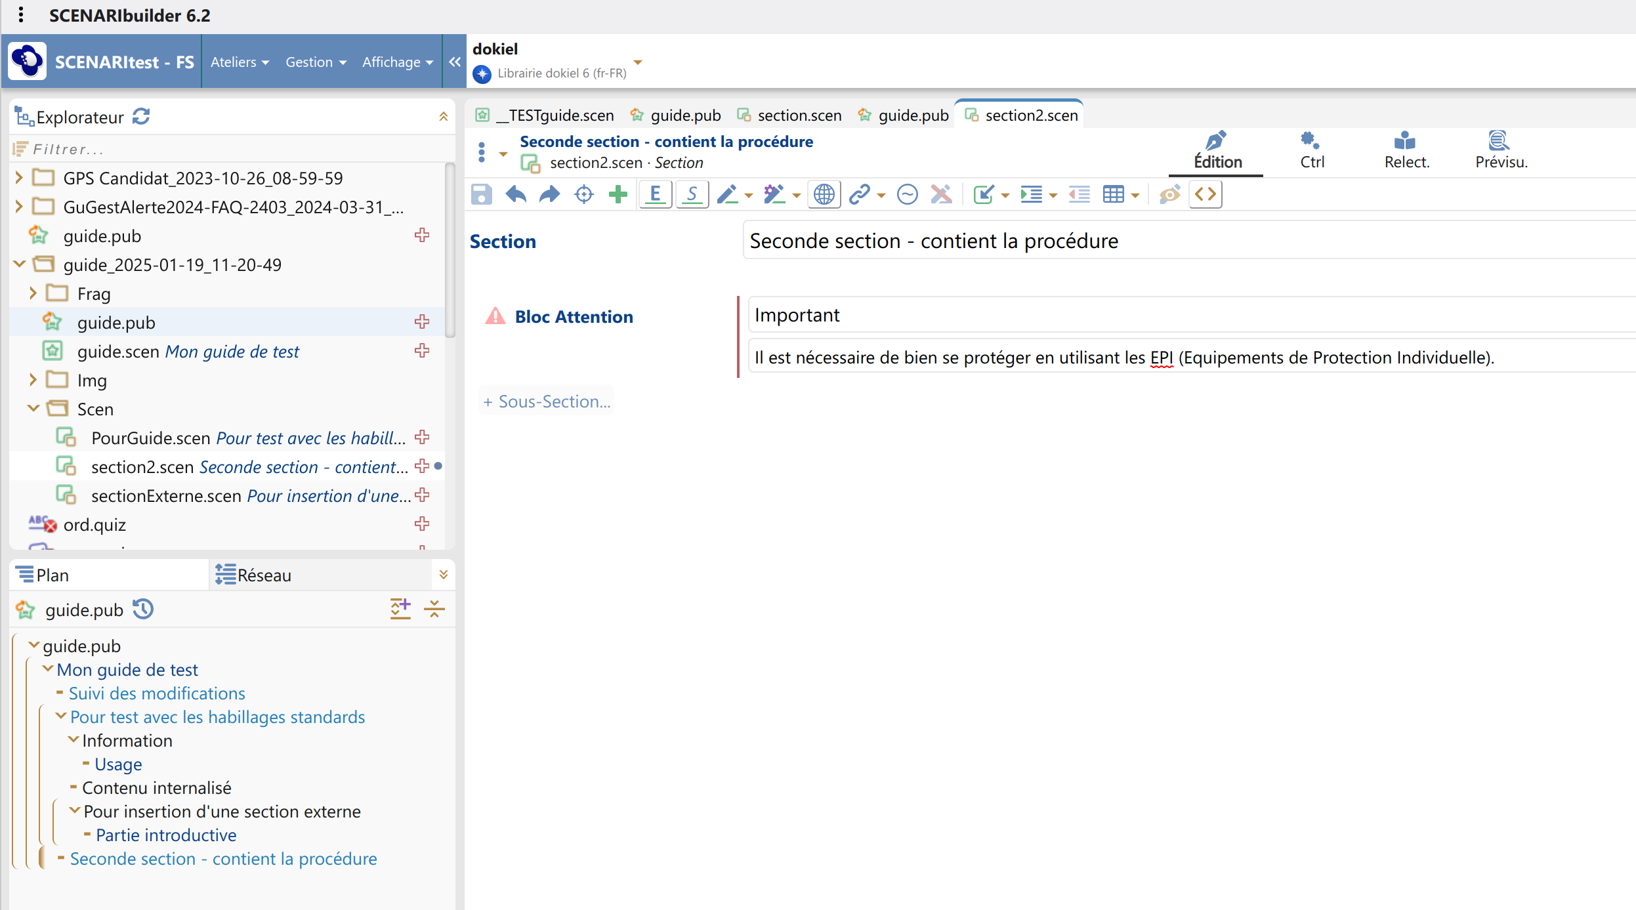Collapse all plan nodes icon
1636x910 pixels.
pyautogui.click(x=434, y=609)
